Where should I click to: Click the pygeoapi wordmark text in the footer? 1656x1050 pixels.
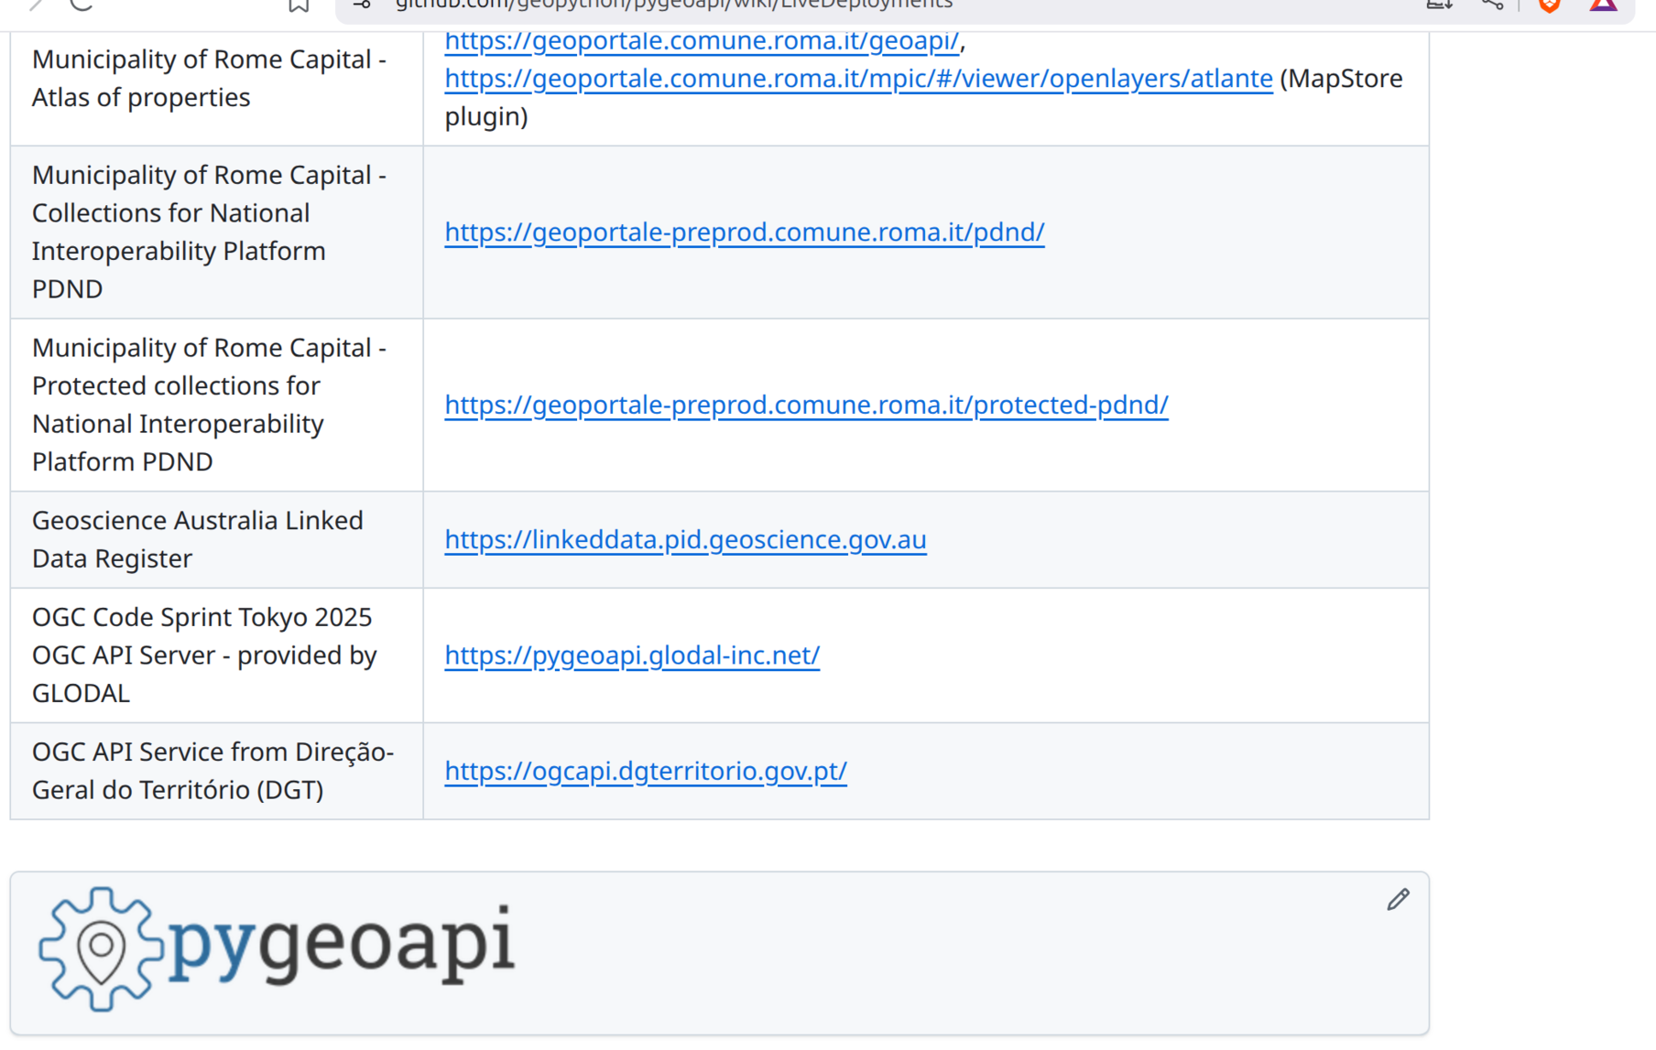pyautogui.click(x=341, y=943)
